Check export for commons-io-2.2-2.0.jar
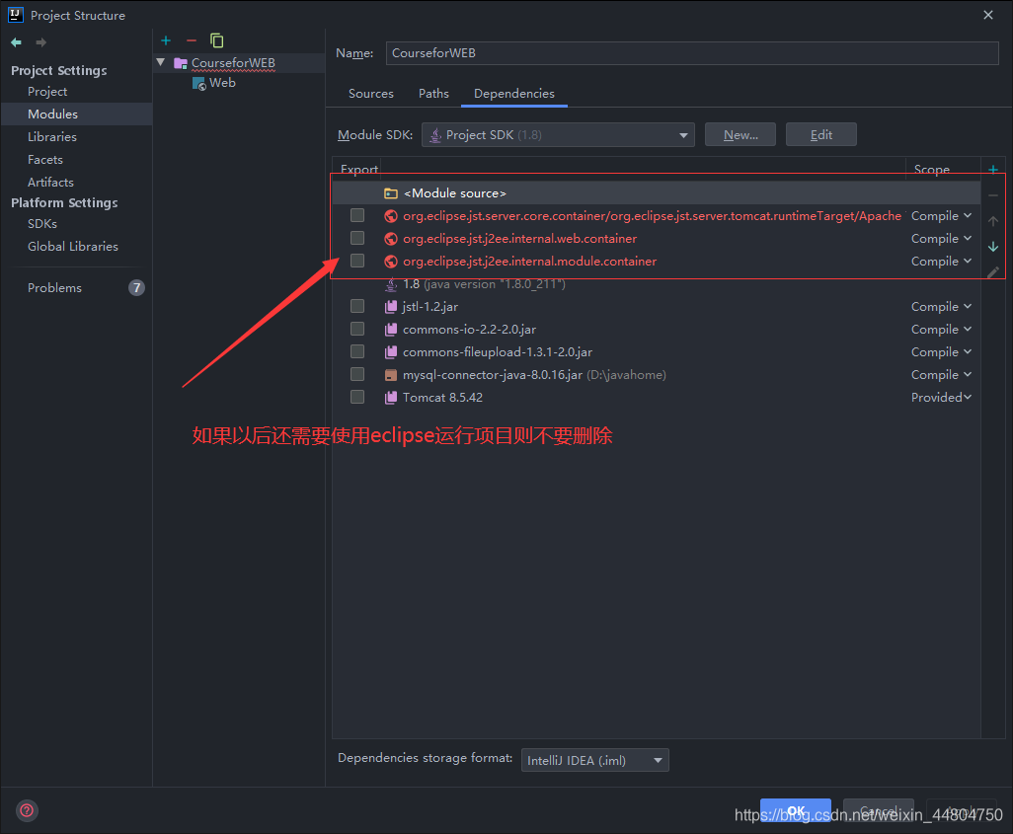1013x834 pixels. (x=357, y=329)
